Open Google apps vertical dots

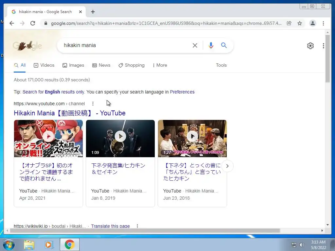point(324,45)
